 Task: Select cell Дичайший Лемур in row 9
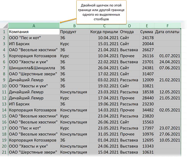[x=34, y=80]
